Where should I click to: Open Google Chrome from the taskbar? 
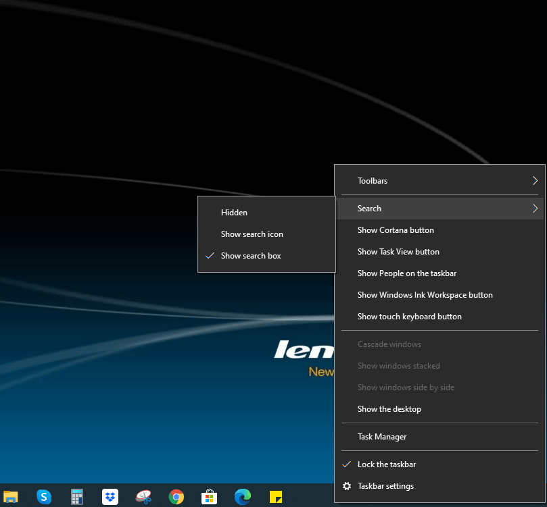tap(176, 497)
